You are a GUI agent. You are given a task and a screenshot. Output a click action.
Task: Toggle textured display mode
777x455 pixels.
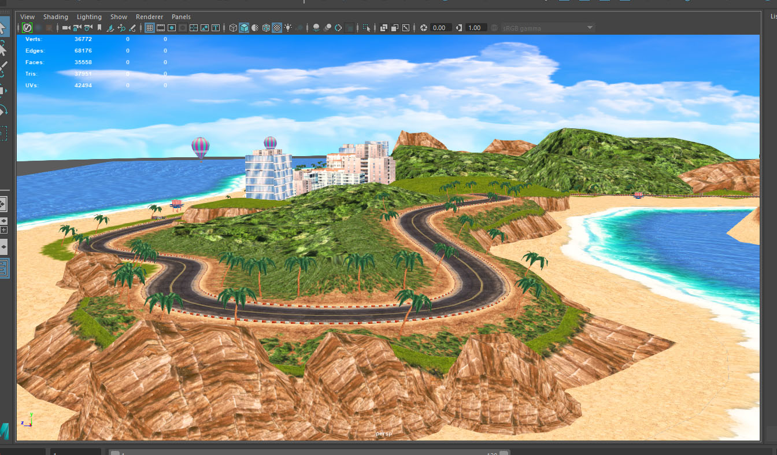277,28
